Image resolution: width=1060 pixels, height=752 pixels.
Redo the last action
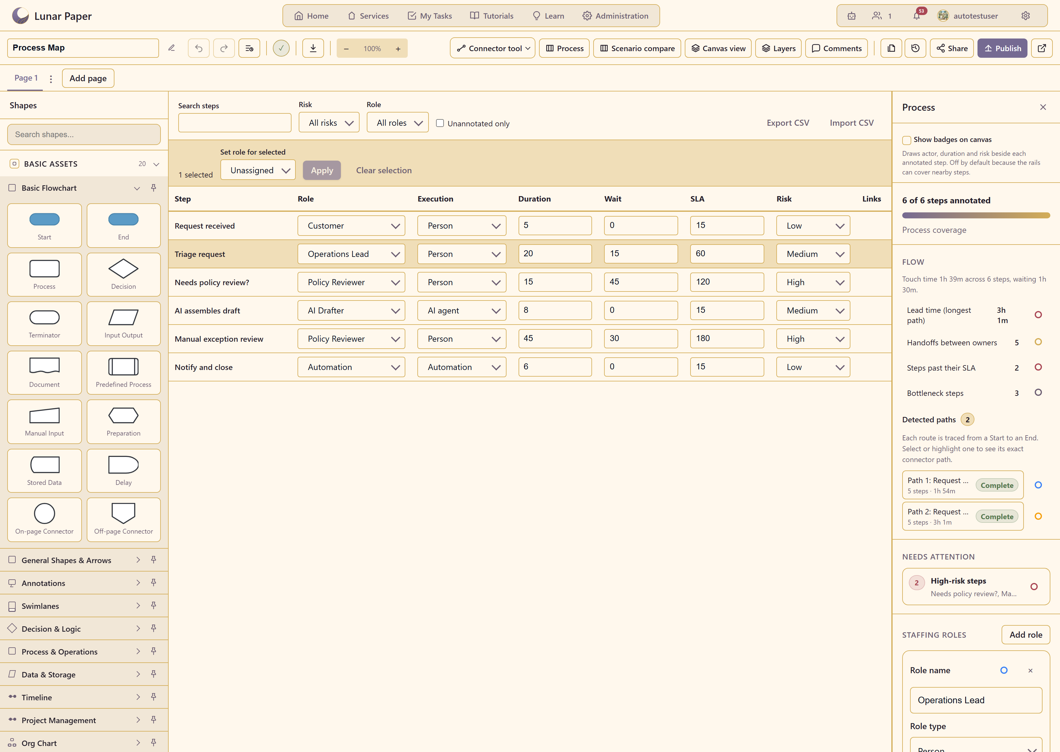click(224, 48)
